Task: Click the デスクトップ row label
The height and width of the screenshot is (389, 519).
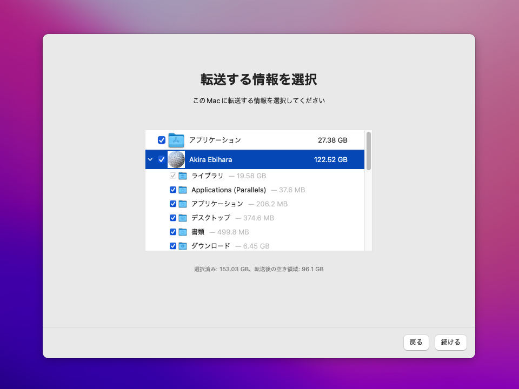Action: tap(210, 218)
